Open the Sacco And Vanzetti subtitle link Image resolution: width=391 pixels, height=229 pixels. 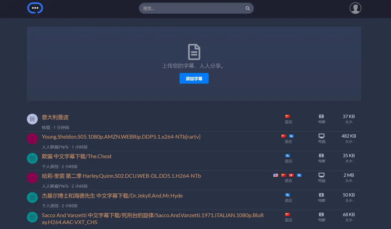[153, 219]
